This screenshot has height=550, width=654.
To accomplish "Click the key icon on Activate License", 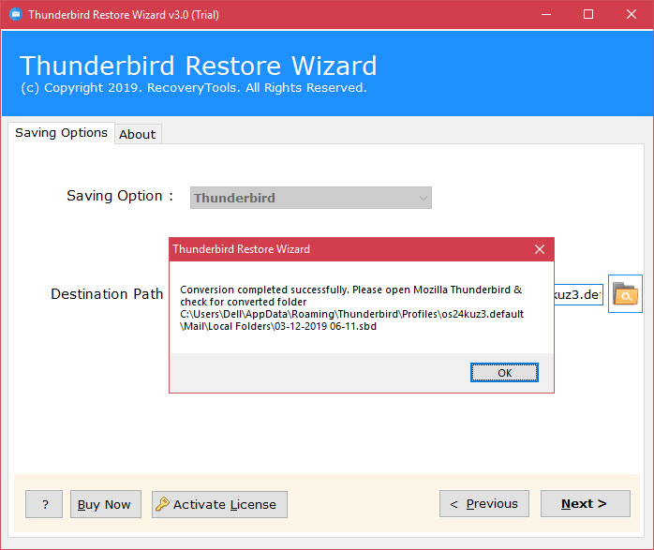I will pyautogui.click(x=162, y=504).
